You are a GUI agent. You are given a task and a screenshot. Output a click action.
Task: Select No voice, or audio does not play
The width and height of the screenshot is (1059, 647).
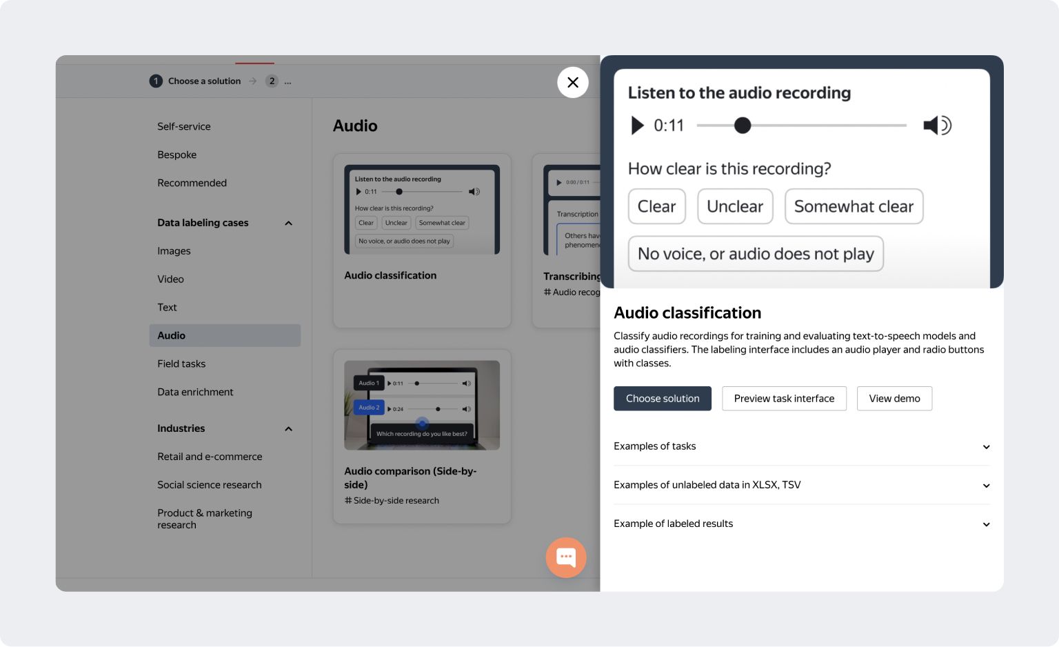[756, 254]
